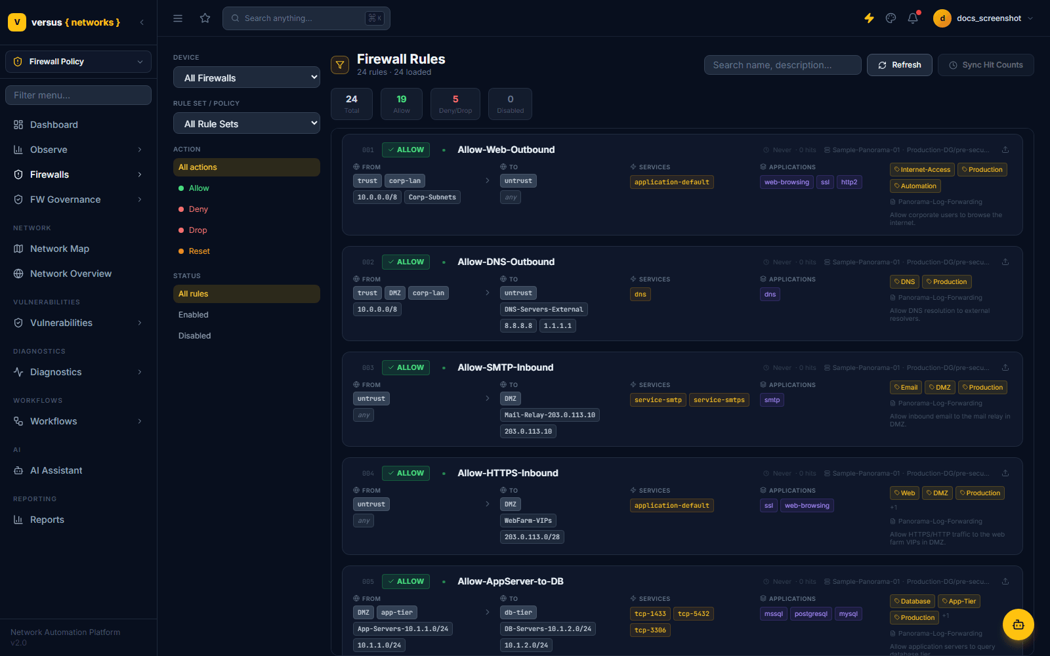The height and width of the screenshot is (656, 1050).
Task: Click the user avatar circle
Action: pos(942,18)
